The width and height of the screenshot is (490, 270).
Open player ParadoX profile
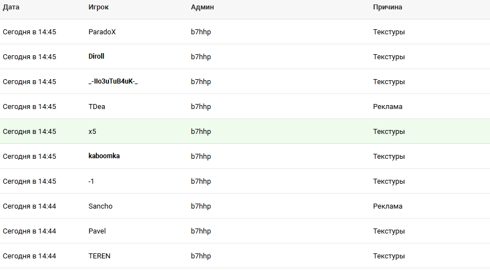[x=102, y=32]
